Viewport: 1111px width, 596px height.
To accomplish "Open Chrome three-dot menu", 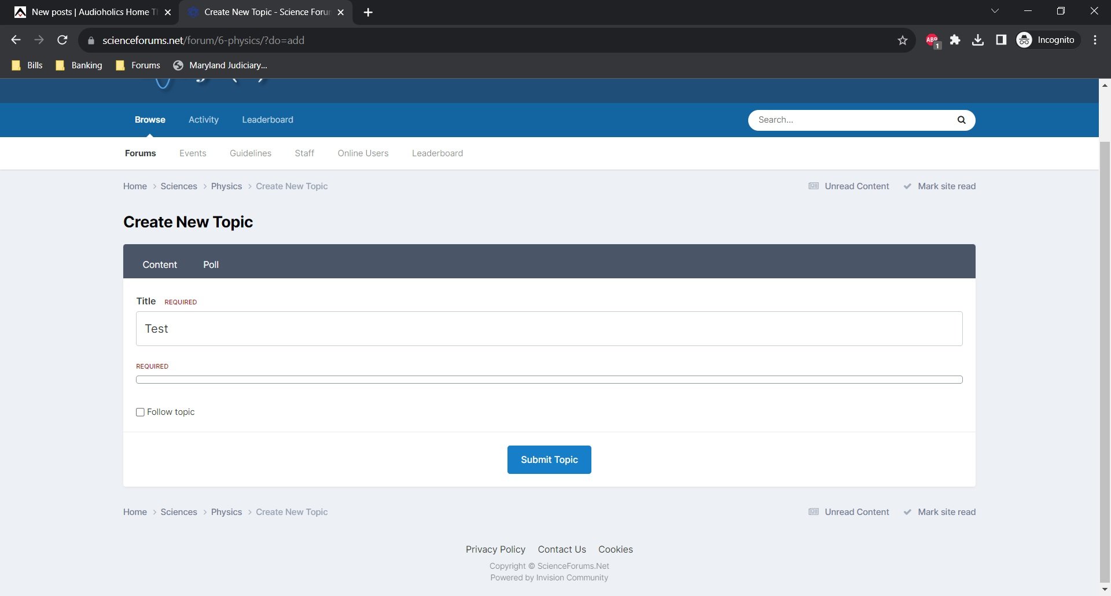I will click(1095, 40).
